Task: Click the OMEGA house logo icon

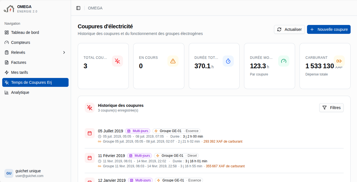Action: click(9, 9)
